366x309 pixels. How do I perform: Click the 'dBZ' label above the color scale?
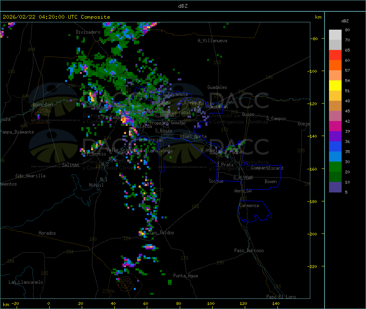point(345,21)
